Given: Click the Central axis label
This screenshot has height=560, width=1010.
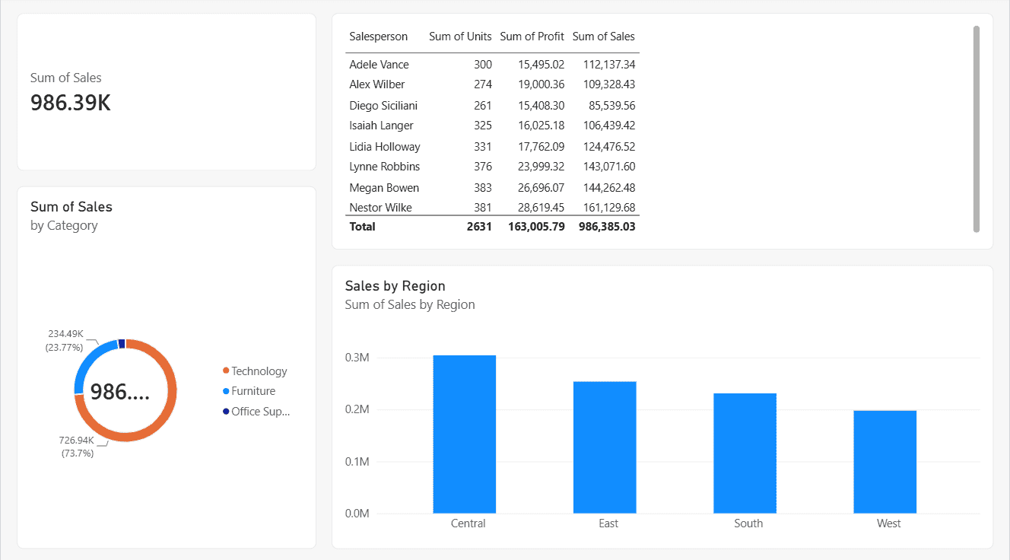Looking at the screenshot, I should 468,523.
